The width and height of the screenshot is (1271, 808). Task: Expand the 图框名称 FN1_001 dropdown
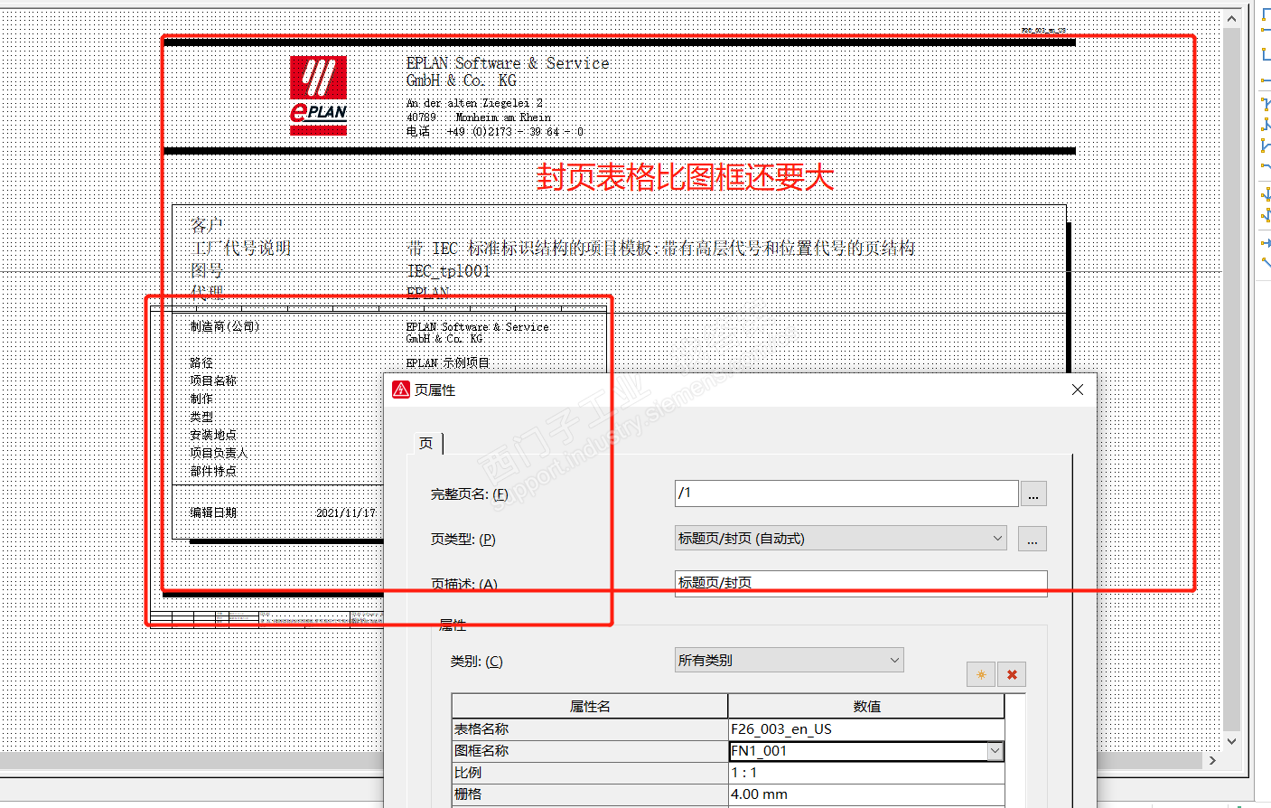[995, 751]
